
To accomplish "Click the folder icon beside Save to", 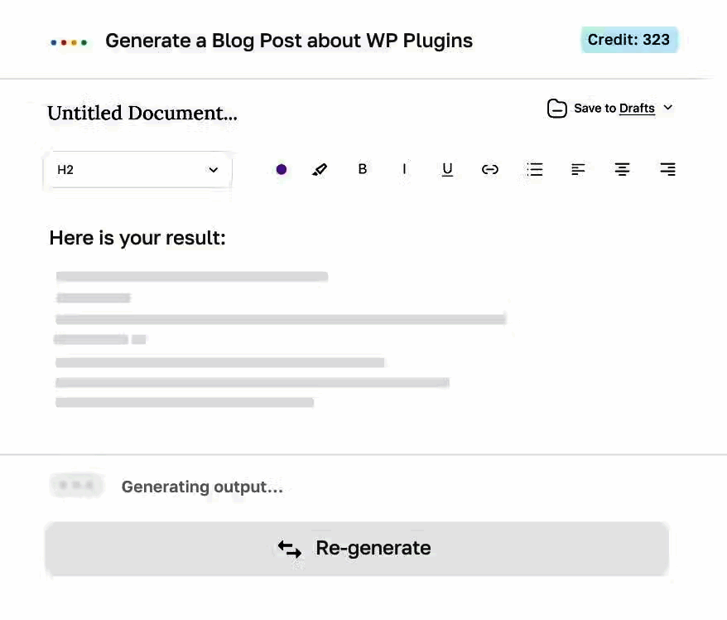I will click(557, 109).
